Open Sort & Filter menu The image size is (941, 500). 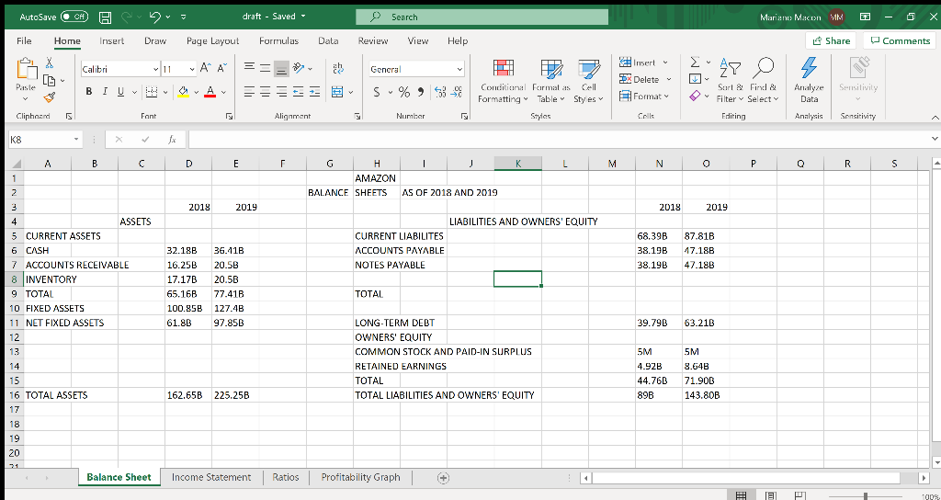point(730,81)
